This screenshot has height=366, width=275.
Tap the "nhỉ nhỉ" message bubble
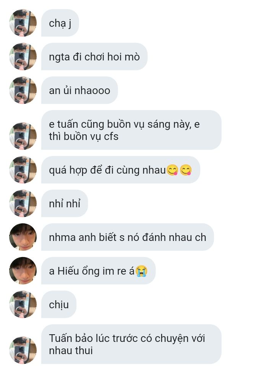click(x=65, y=203)
